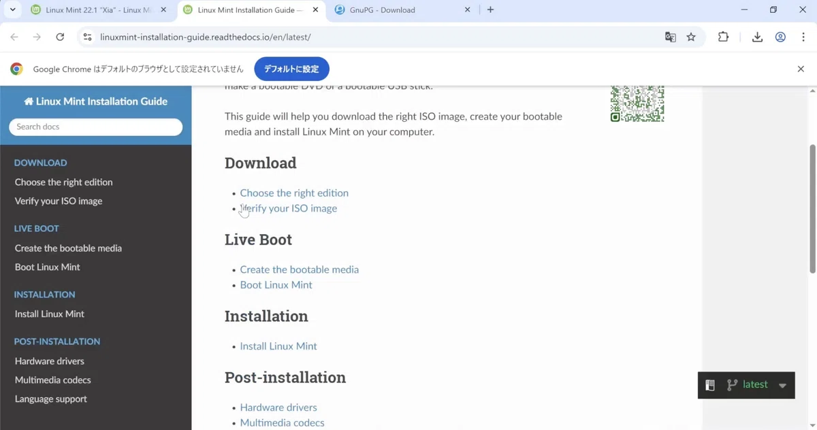Open the Chrome profile menu

(780, 37)
